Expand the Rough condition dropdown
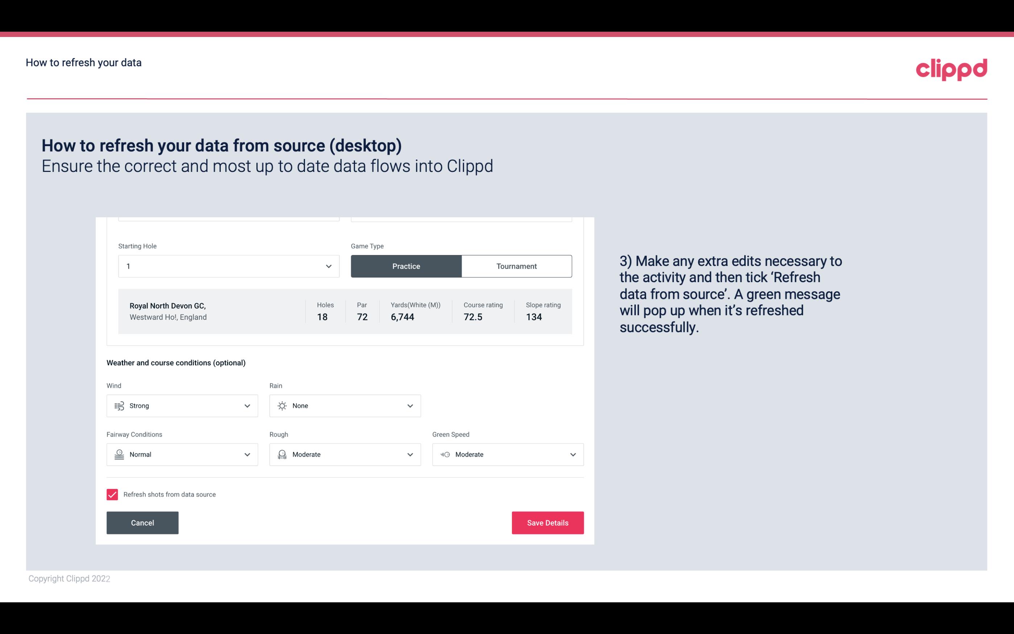 click(410, 454)
